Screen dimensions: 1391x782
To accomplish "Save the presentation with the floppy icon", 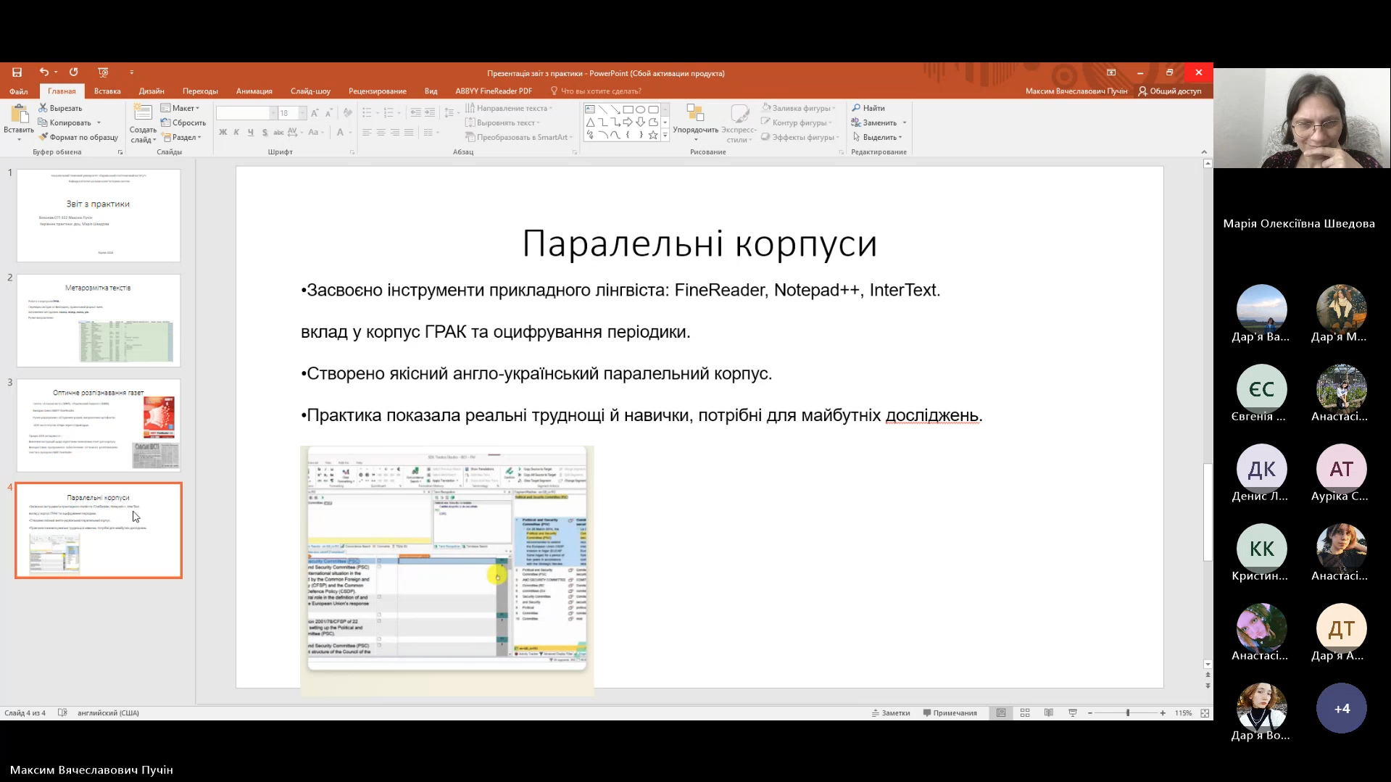I will tap(17, 72).
